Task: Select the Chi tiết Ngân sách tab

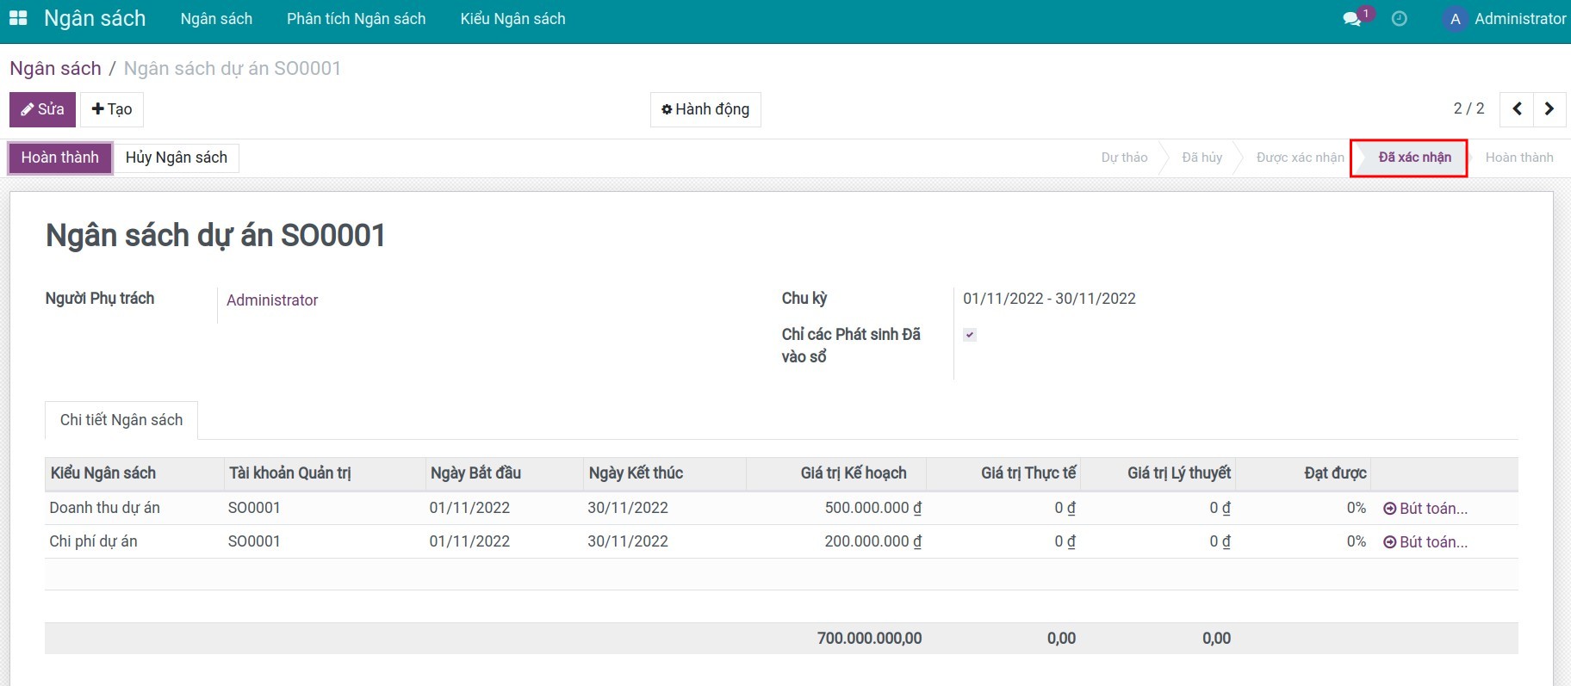Action: 121,420
